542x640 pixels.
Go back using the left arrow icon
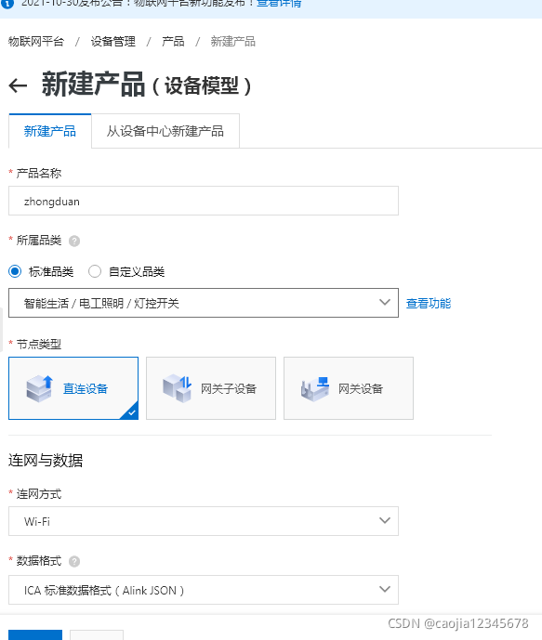point(18,85)
